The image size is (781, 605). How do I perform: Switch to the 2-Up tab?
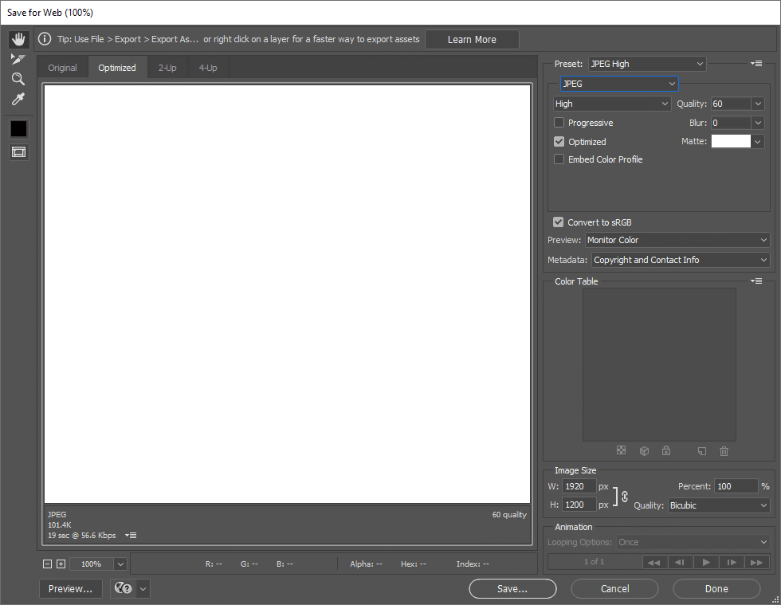click(167, 67)
